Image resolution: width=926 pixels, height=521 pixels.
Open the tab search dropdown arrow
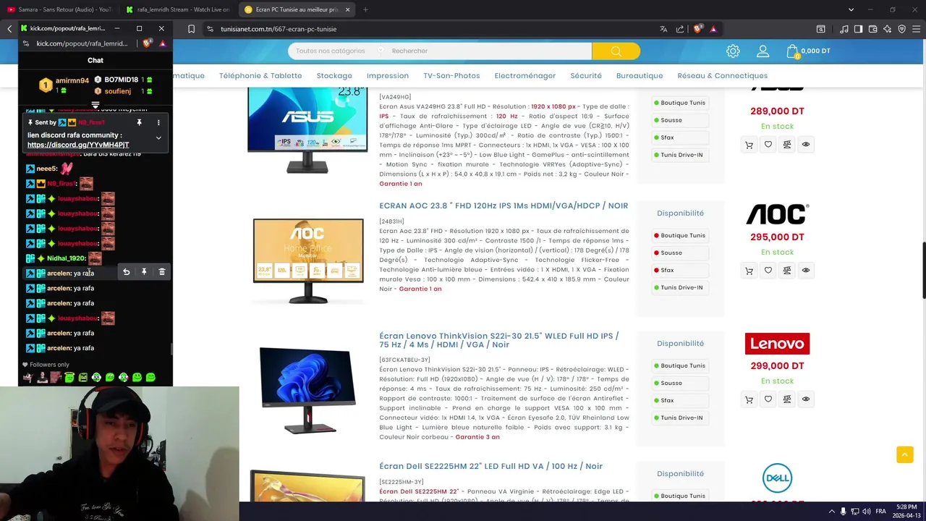click(851, 9)
